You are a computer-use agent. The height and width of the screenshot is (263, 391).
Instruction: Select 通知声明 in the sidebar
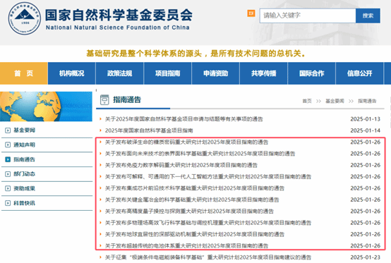pos(24,145)
